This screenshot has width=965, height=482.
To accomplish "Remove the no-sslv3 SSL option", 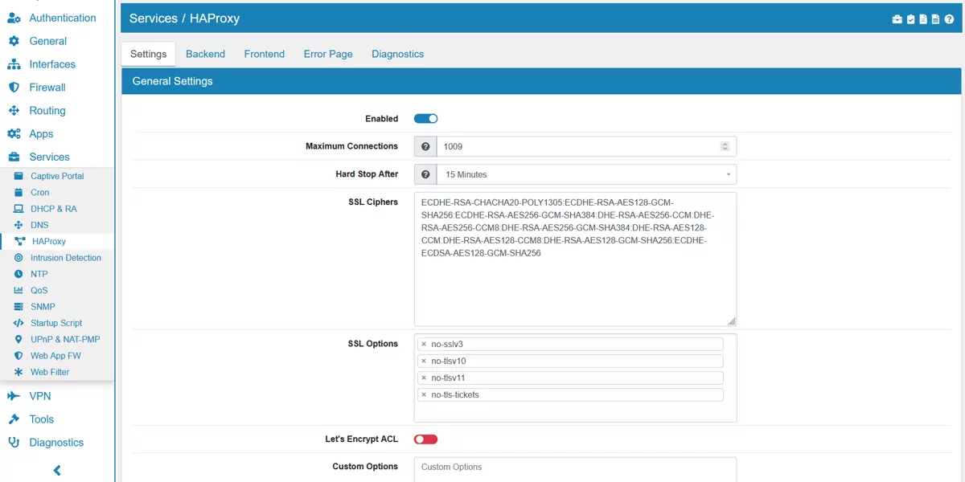I will (x=424, y=344).
